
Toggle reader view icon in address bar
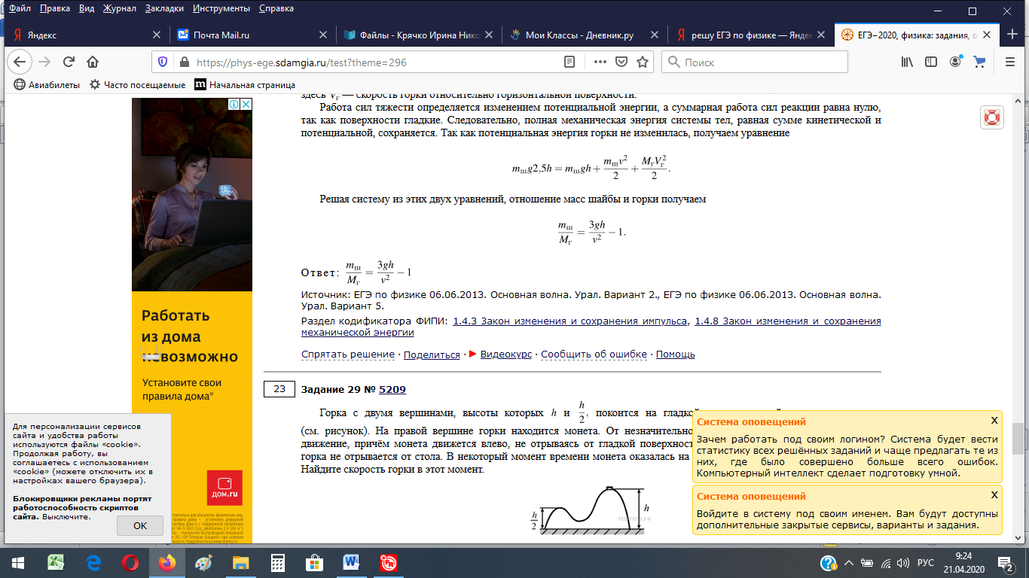tap(569, 62)
